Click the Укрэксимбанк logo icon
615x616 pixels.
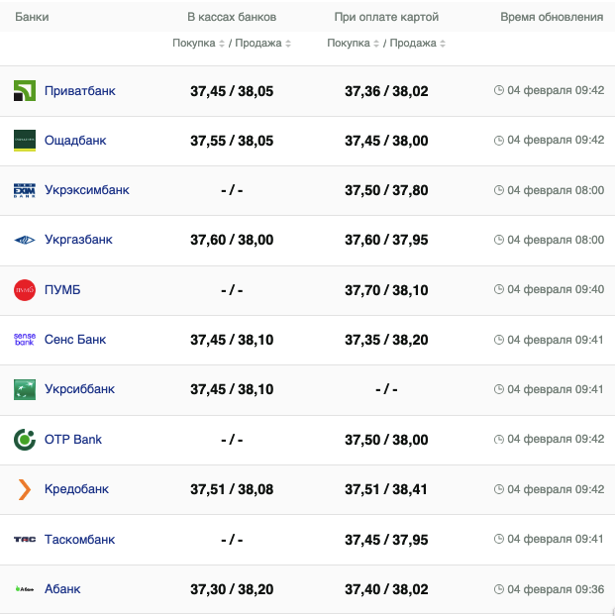point(25,190)
